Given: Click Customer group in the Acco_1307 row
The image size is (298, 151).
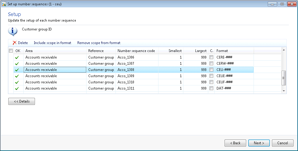Looking at the screenshot, I should click(101, 64).
